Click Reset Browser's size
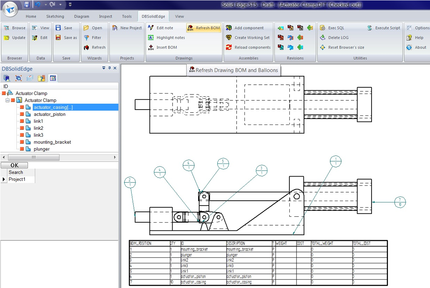 tap(342, 48)
